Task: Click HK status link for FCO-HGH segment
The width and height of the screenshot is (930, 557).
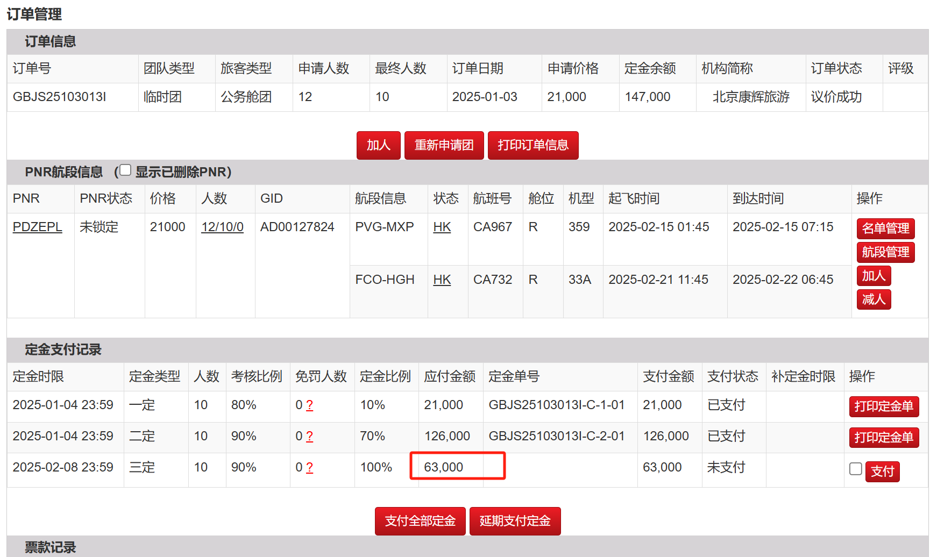Action: pos(442,280)
